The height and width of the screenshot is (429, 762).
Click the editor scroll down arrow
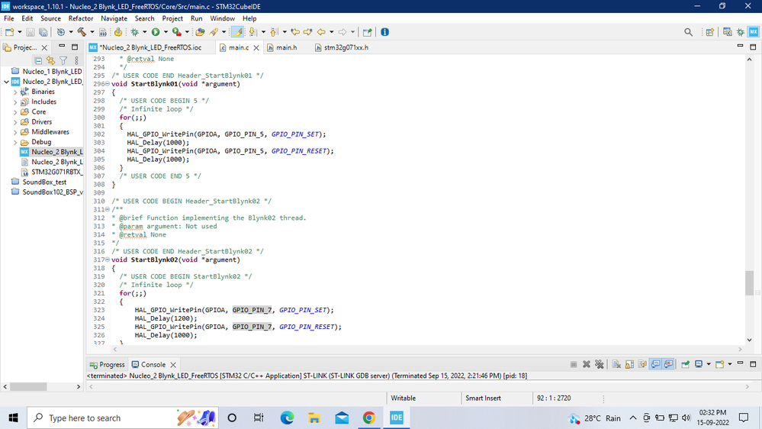tap(749, 340)
